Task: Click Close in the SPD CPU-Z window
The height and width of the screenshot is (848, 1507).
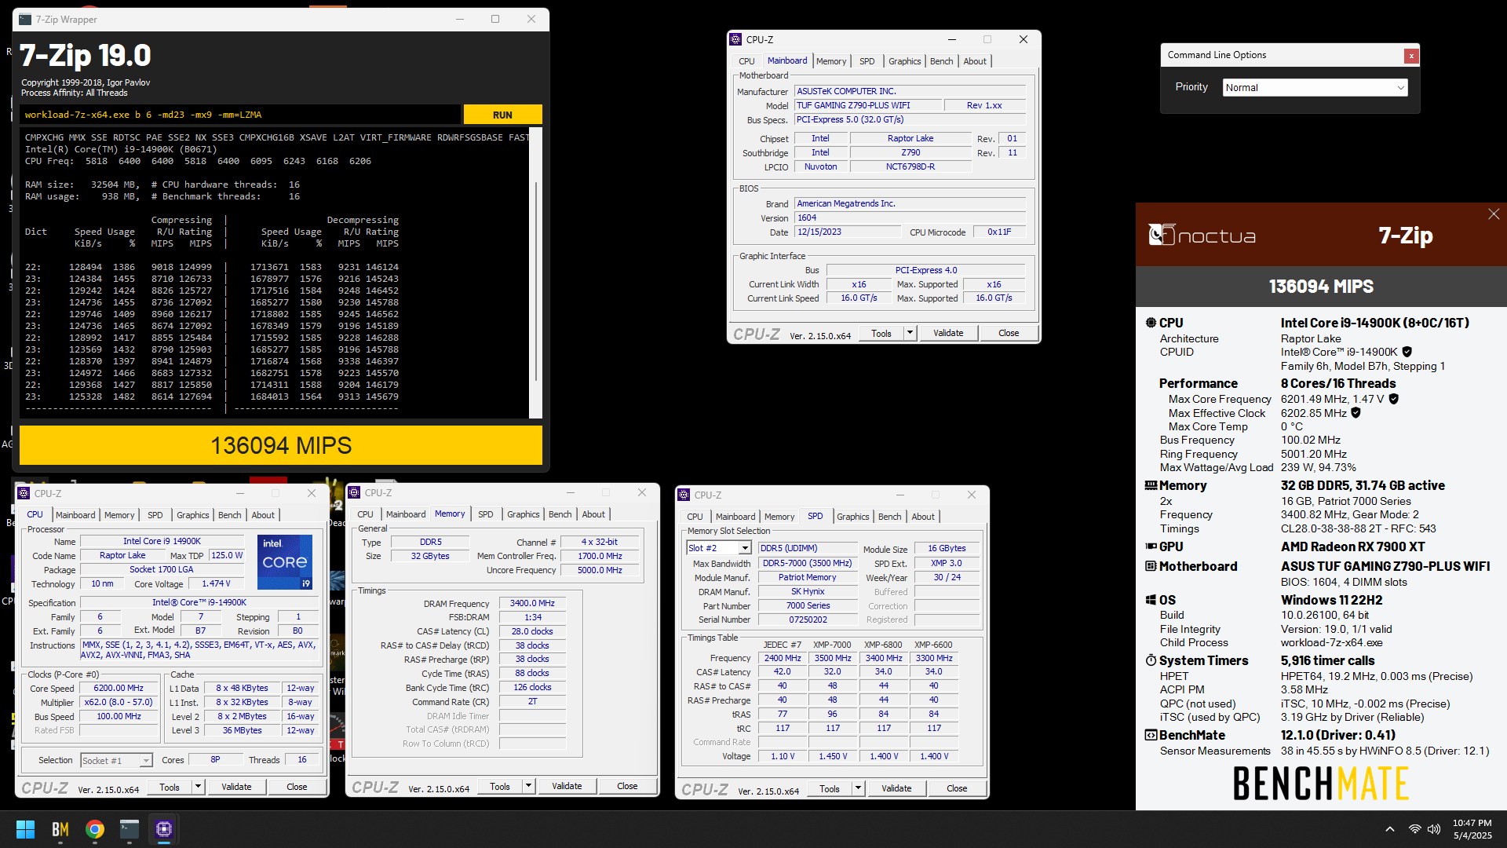Action: (956, 788)
